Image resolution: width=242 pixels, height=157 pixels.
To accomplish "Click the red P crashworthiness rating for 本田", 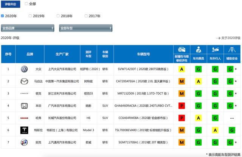I will [x=181, y=106].
